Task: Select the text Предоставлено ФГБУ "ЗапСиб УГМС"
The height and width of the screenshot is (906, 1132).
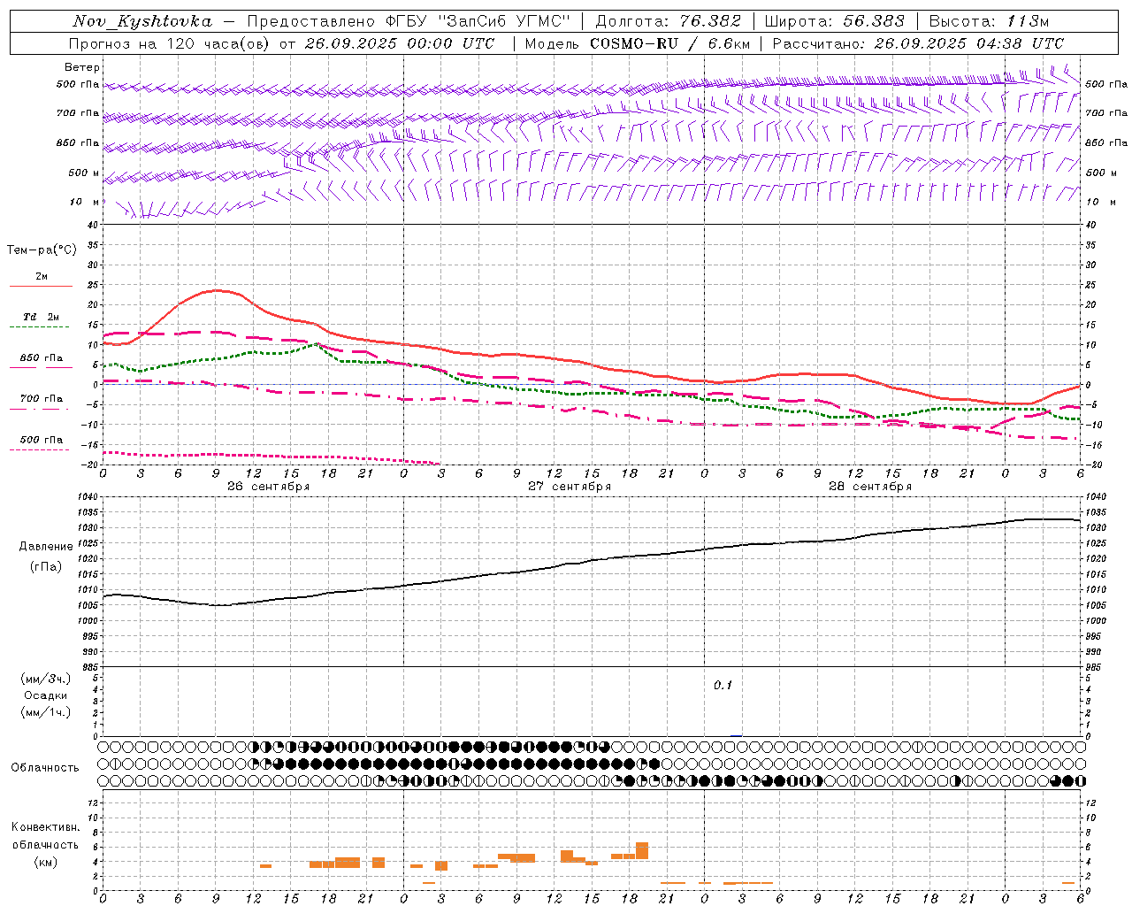Action: click(x=409, y=21)
